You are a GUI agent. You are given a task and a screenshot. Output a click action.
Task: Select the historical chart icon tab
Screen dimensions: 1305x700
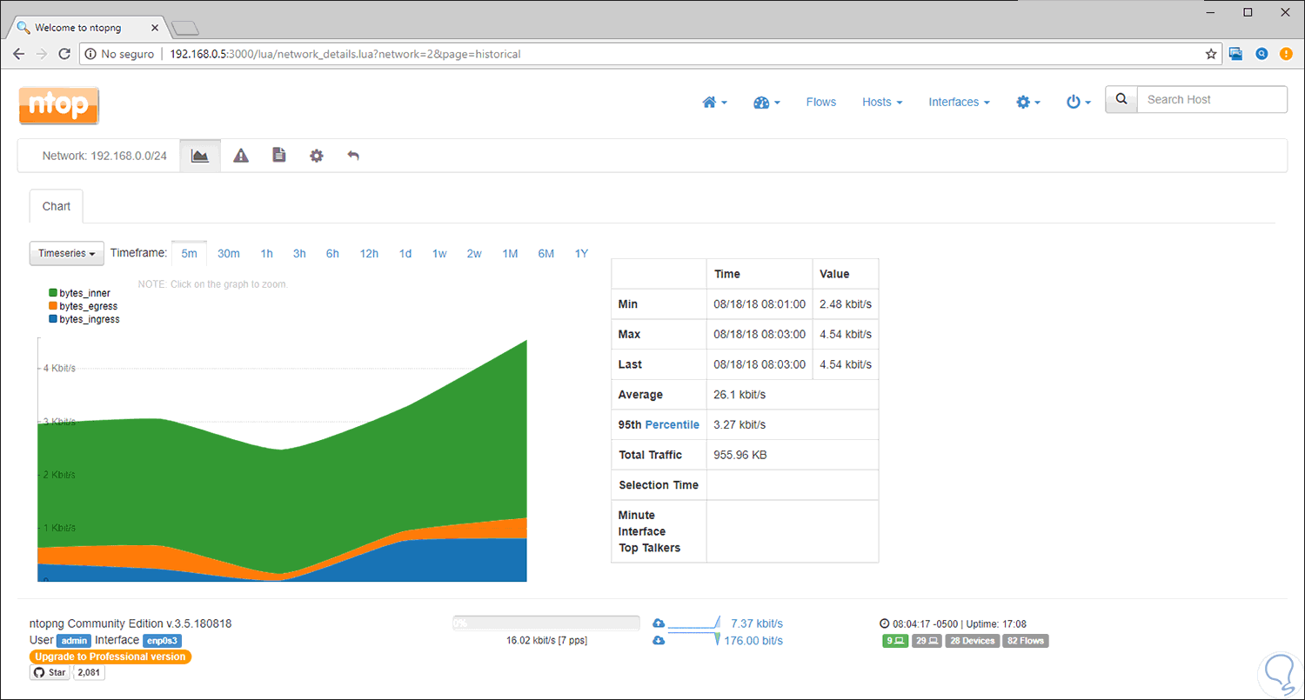click(200, 156)
